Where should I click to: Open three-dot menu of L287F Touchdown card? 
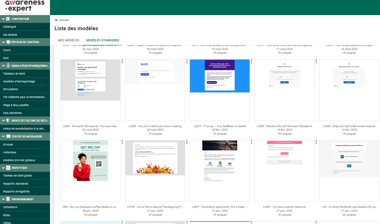(x=252, y=143)
